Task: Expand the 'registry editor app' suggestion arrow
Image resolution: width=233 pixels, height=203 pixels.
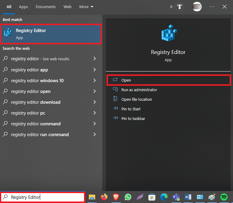Action: (94, 69)
